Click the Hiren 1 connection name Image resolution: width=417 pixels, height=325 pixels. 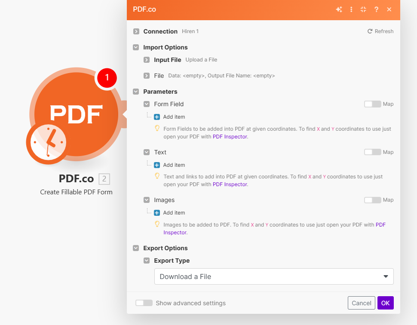coord(190,31)
